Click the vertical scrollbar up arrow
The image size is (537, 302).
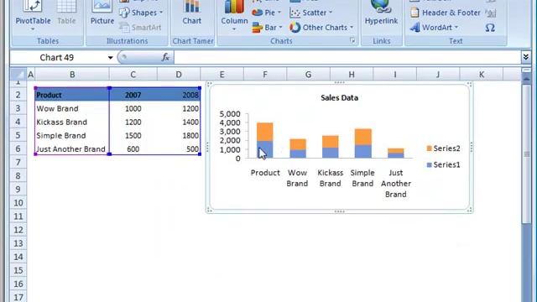(x=527, y=79)
